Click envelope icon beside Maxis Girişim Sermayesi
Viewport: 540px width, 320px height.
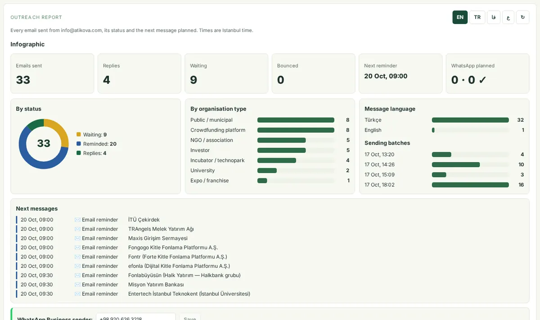77,238
